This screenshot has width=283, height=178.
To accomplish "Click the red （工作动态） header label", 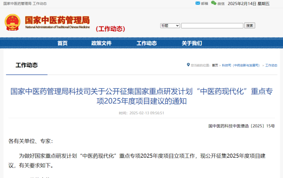I will 110,29.
